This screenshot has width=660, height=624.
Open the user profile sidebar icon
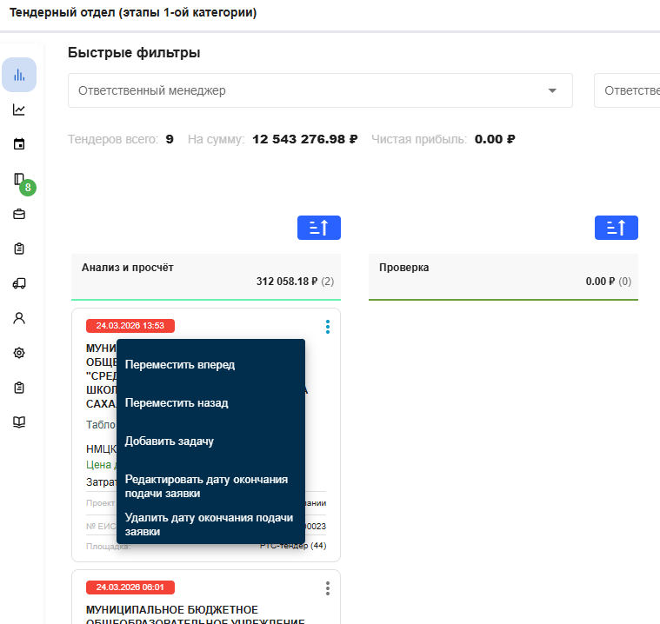(19, 318)
